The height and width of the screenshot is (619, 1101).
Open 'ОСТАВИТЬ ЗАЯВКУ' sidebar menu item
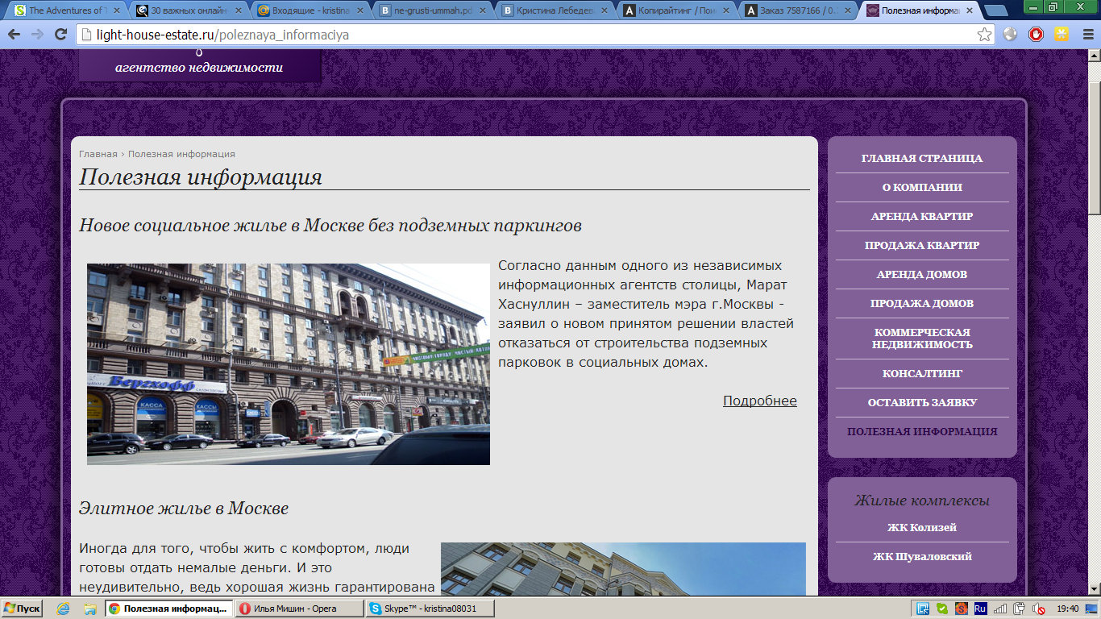[922, 402]
